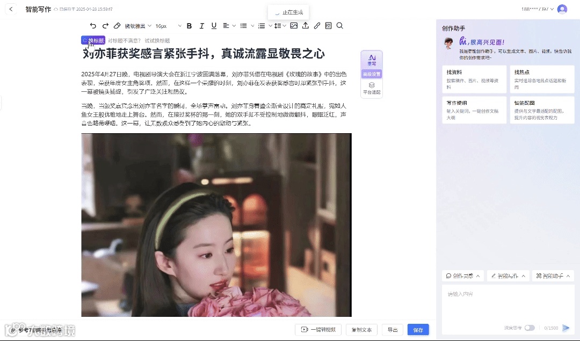Image resolution: width=580 pixels, height=341 pixels.
Task: Open 高级设置 advanced settings
Action: (372, 74)
